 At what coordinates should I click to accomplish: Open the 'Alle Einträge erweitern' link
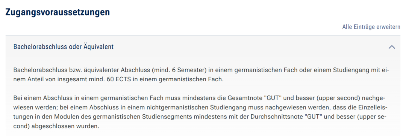(371, 27)
